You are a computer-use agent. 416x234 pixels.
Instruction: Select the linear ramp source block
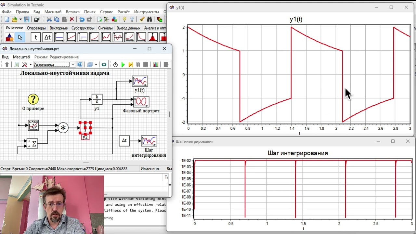coord(71,37)
